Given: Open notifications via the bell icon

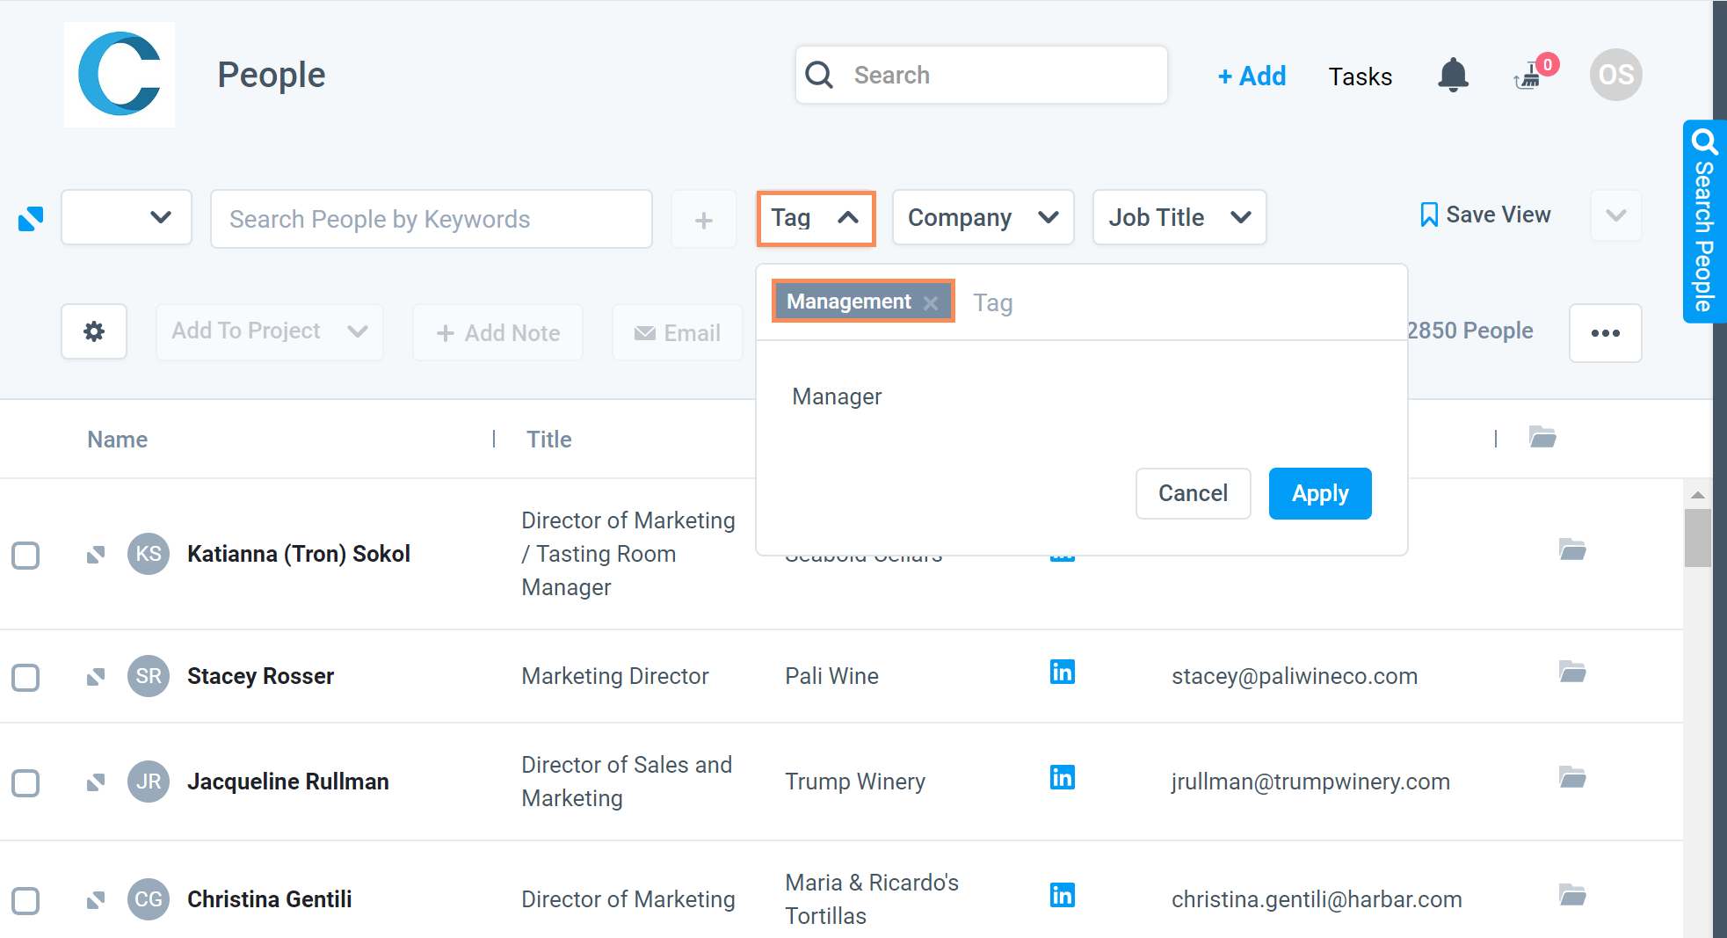Looking at the screenshot, I should [x=1454, y=75].
